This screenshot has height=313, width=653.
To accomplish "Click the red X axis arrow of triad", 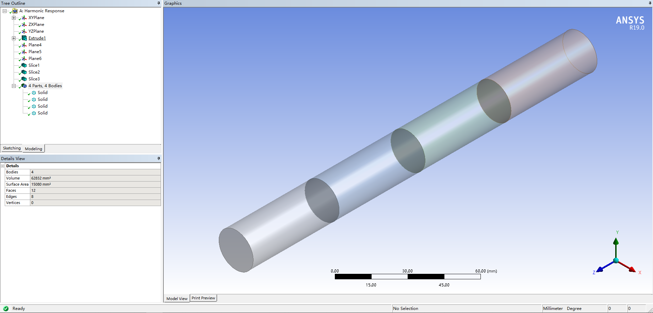I will [632, 269].
